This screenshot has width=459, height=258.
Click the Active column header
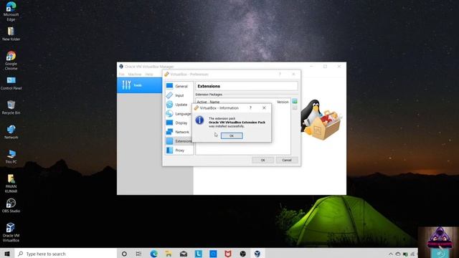(202, 102)
